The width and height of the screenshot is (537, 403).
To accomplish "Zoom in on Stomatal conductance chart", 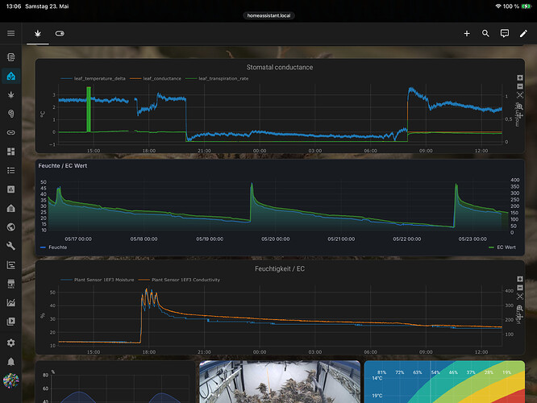I will (519, 77).
